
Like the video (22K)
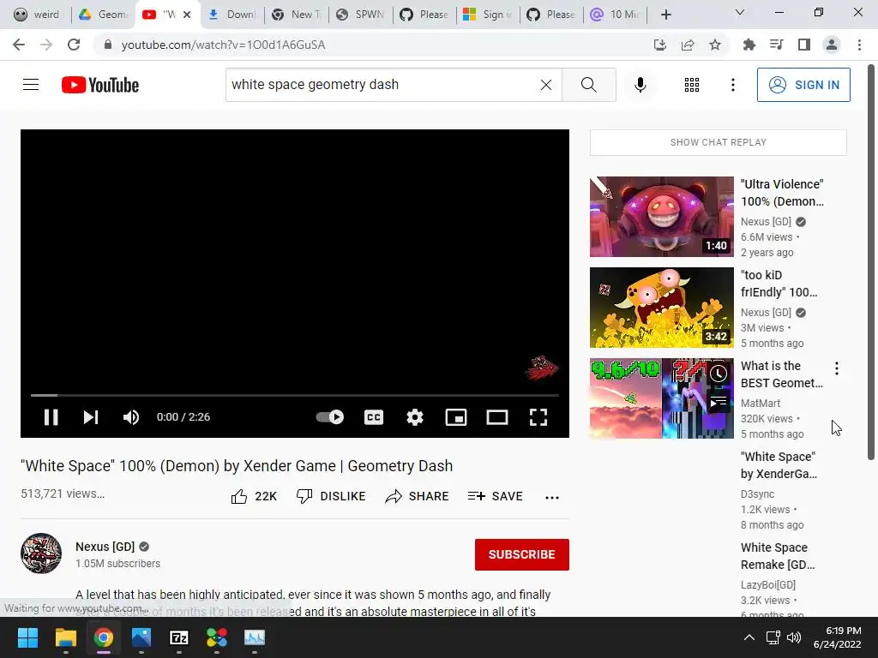click(254, 496)
